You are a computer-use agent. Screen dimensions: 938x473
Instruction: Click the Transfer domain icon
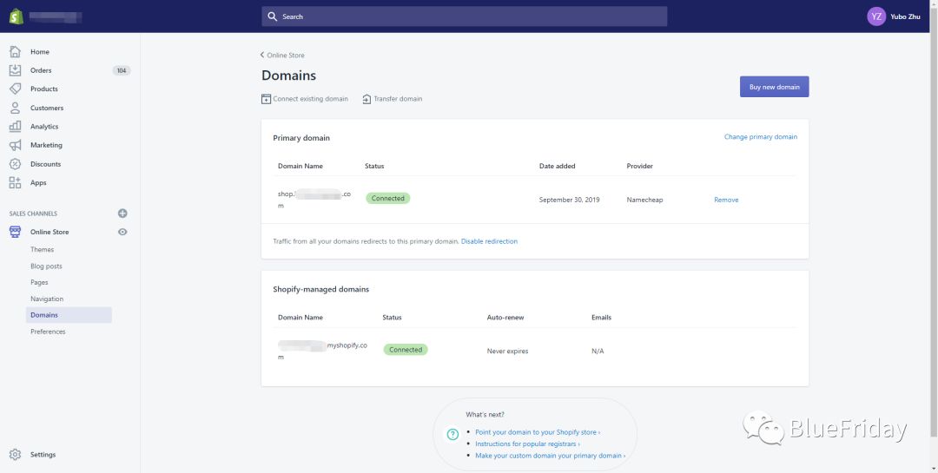click(367, 99)
